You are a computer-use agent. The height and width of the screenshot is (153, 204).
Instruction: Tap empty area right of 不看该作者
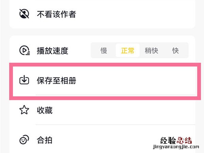(x=136, y=14)
